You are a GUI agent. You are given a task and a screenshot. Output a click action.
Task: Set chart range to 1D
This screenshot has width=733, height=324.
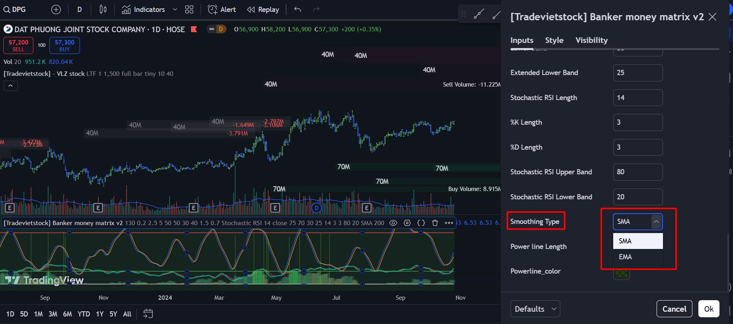(10, 314)
